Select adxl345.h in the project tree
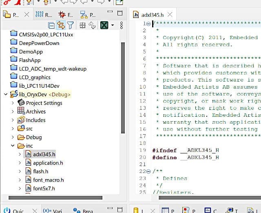 point(44,154)
